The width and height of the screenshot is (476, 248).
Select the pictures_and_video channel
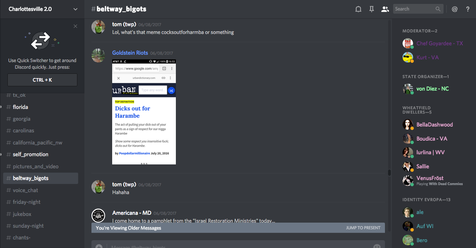[36, 166]
